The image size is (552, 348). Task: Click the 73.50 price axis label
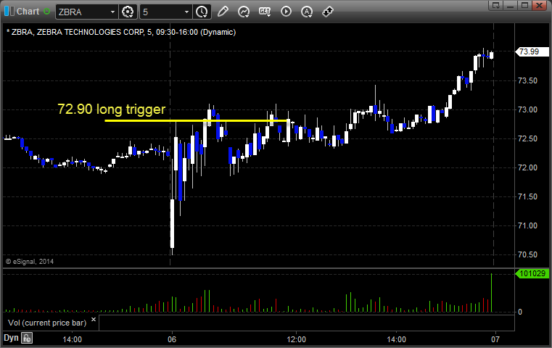(527, 80)
